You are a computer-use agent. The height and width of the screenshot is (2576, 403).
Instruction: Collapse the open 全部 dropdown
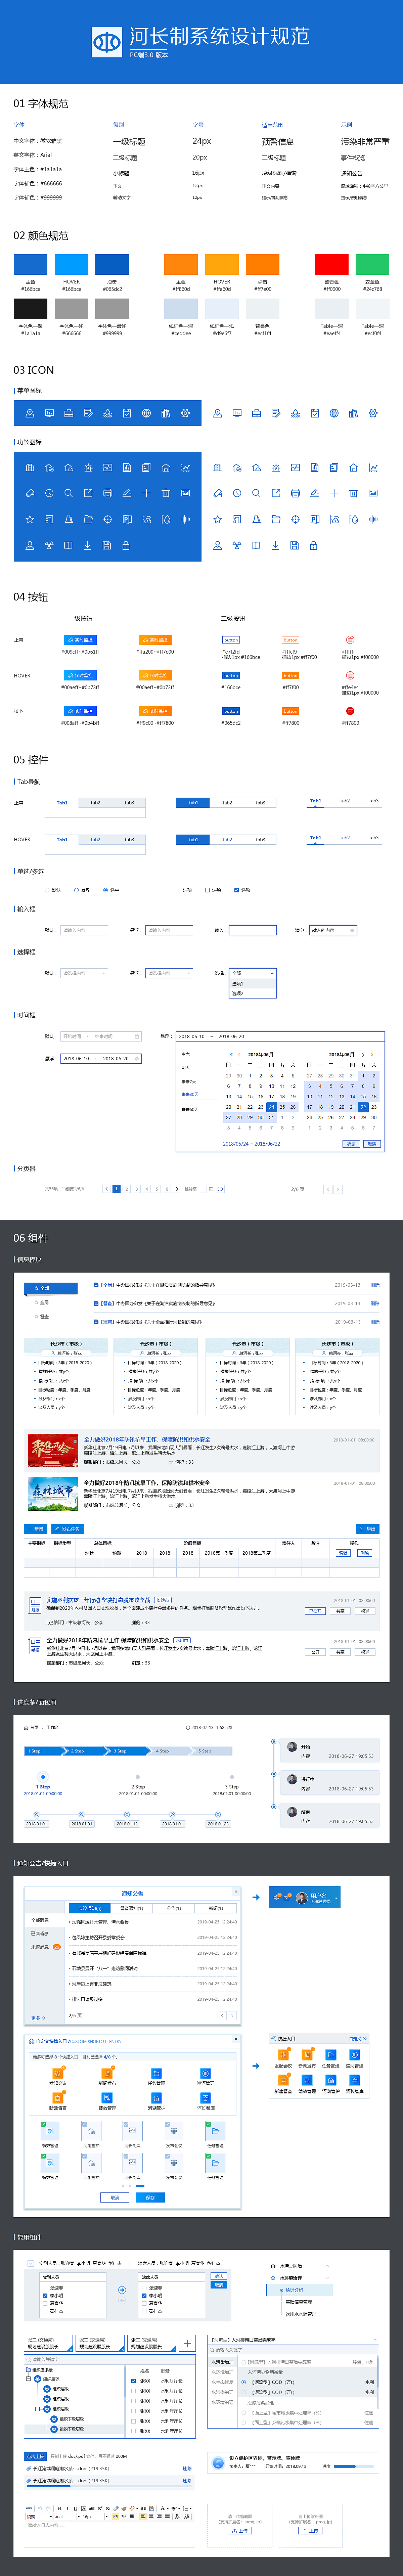point(253,973)
